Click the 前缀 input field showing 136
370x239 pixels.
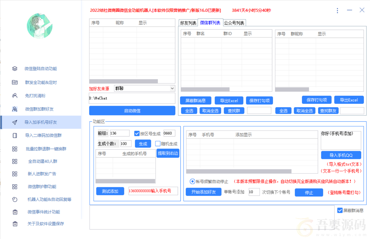pos(120,133)
